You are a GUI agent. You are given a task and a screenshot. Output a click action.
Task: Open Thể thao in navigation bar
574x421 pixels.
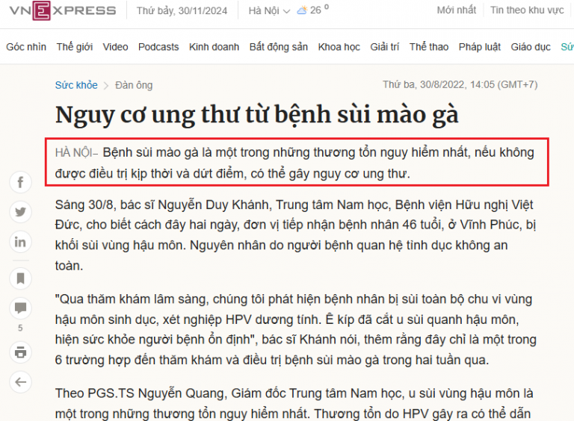pos(429,47)
